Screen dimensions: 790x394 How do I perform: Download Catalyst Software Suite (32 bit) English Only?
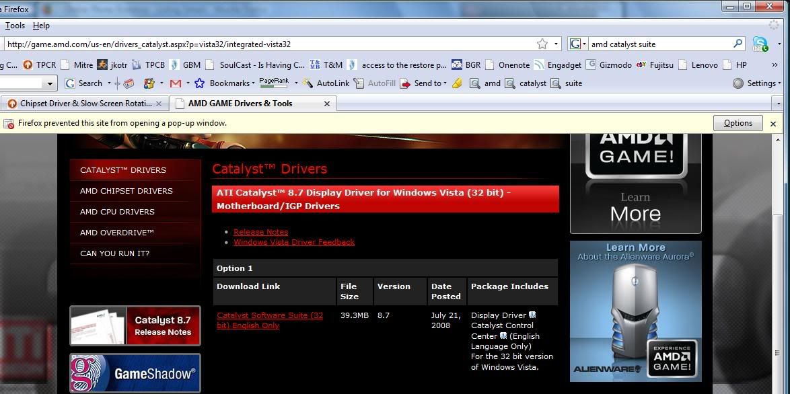[x=270, y=320]
